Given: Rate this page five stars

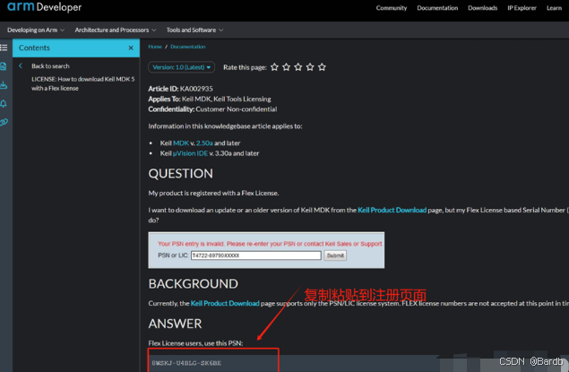Looking at the screenshot, I should pyautogui.click(x=322, y=67).
